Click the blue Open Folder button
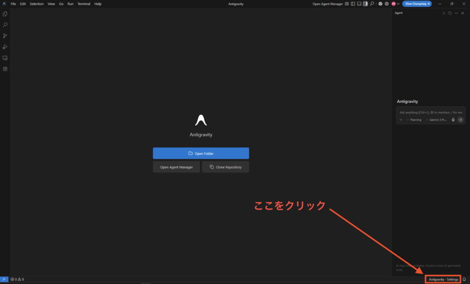The height and width of the screenshot is (284, 470). pos(201,153)
